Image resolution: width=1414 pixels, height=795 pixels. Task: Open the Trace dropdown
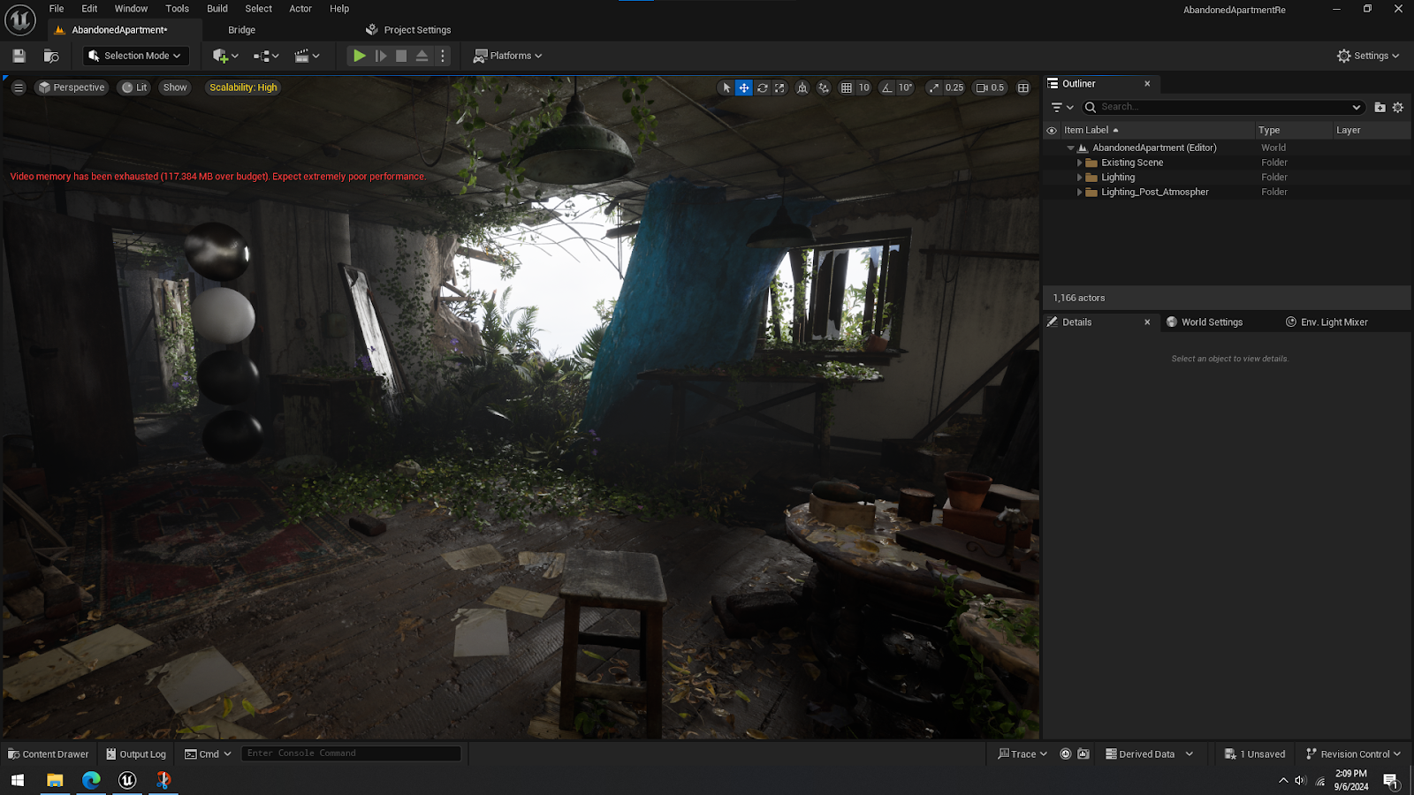click(1022, 754)
